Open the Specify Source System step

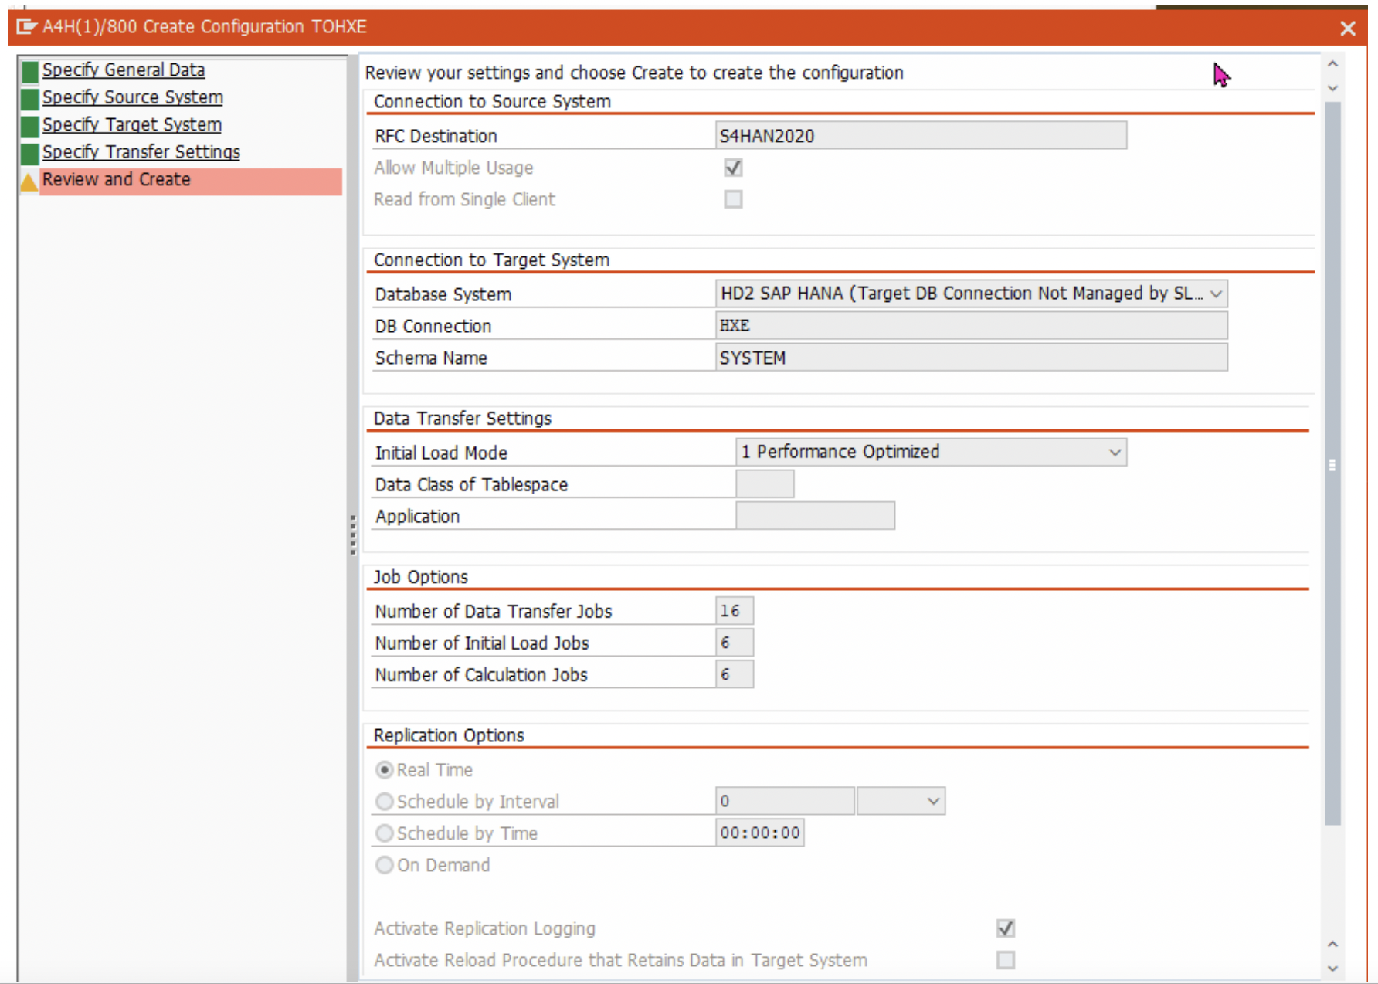133,97
